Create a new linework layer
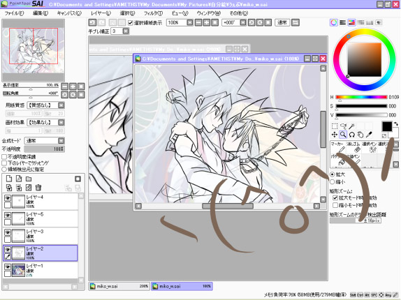This screenshot has height=300, width=401. (19, 179)
